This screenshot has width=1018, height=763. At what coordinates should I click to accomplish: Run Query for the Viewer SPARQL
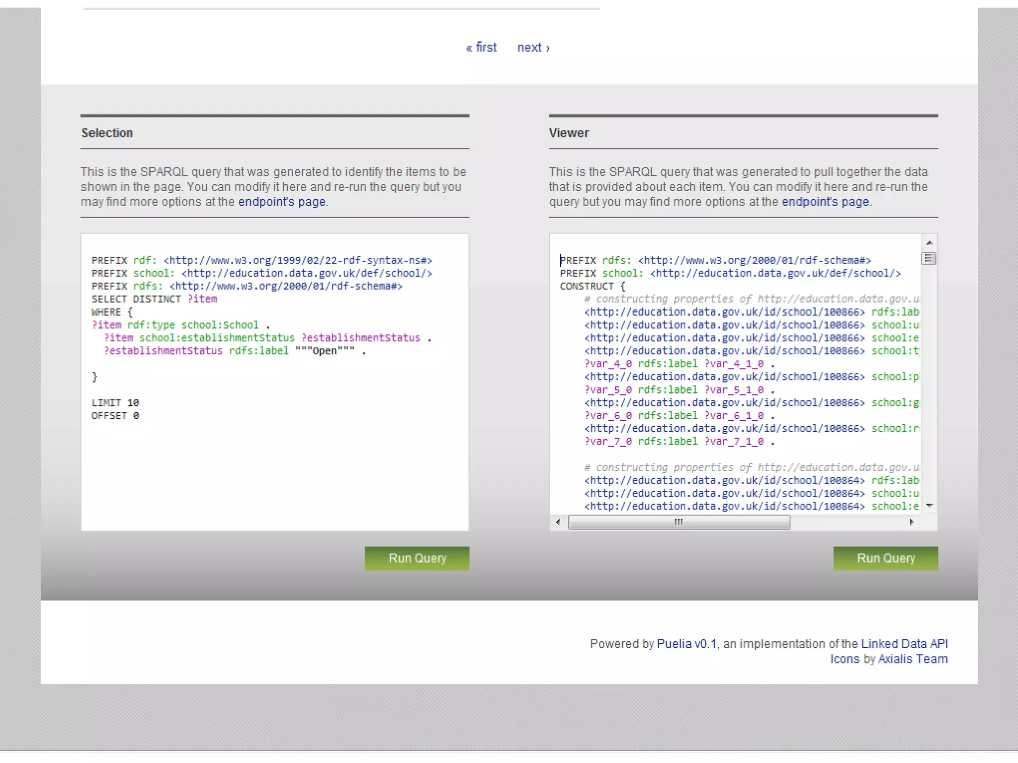pyautogui.click(x=885, y=558)
